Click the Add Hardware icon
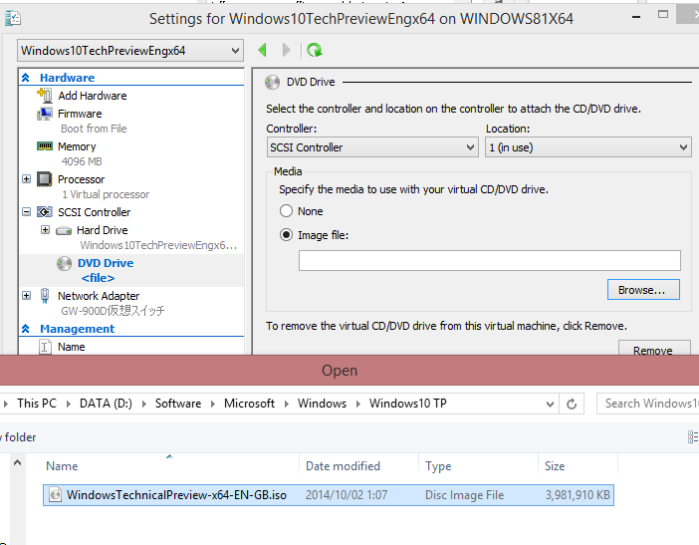The image size is (699, 545). pos(45,95)
